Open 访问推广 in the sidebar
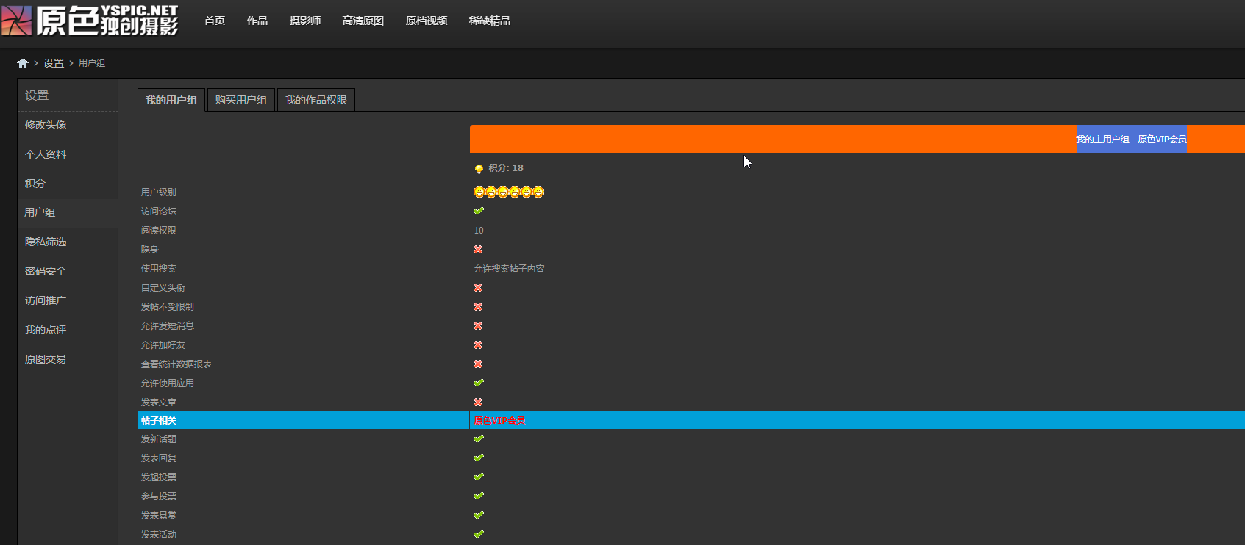1245x545 pixels. tap(46, 300)
